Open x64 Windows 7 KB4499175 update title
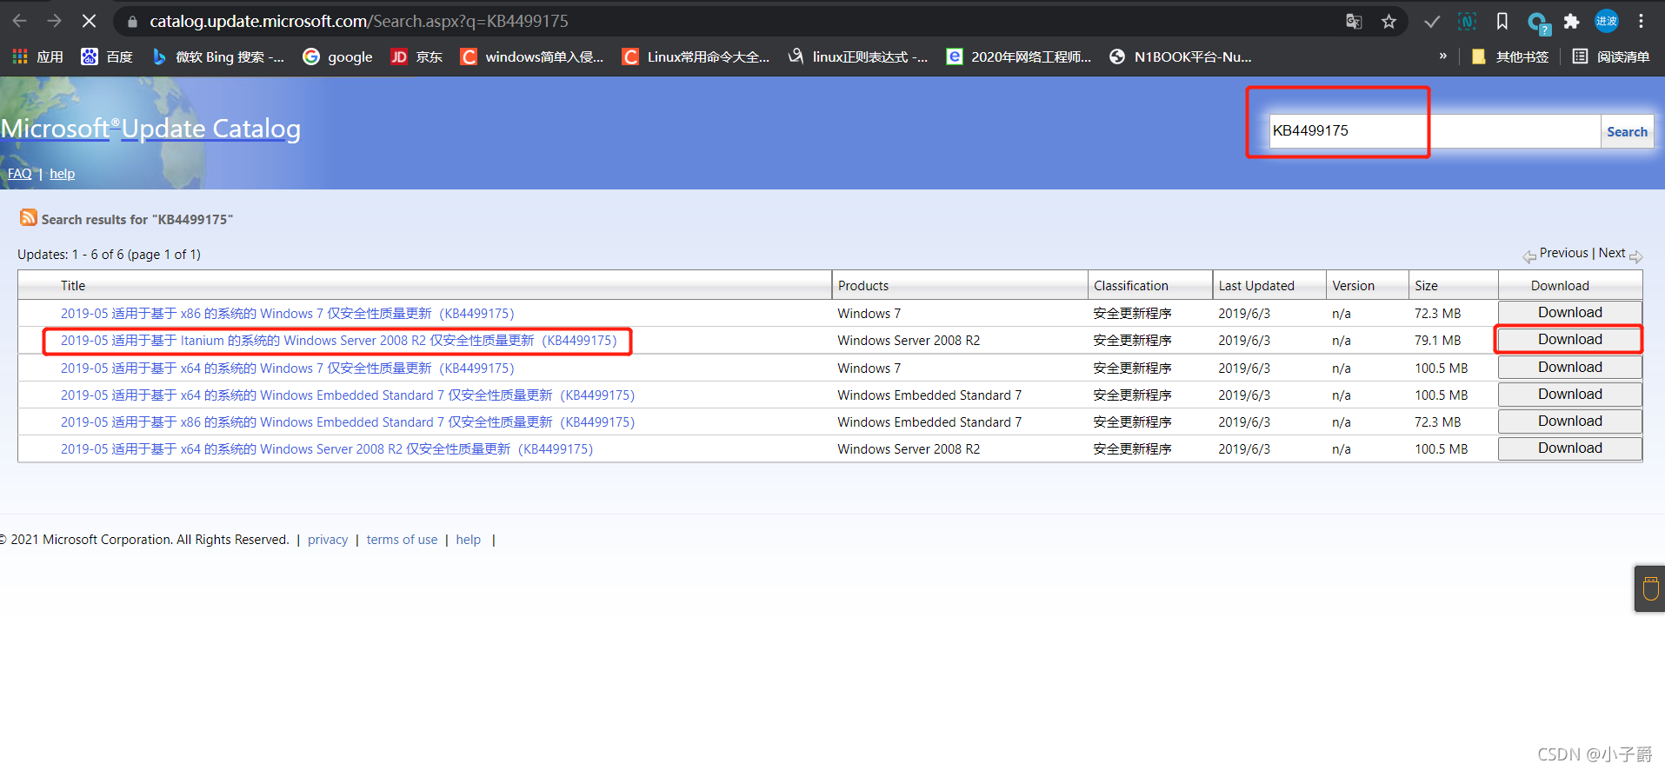The image size is (1665, 770). click(x=288, y=368)
